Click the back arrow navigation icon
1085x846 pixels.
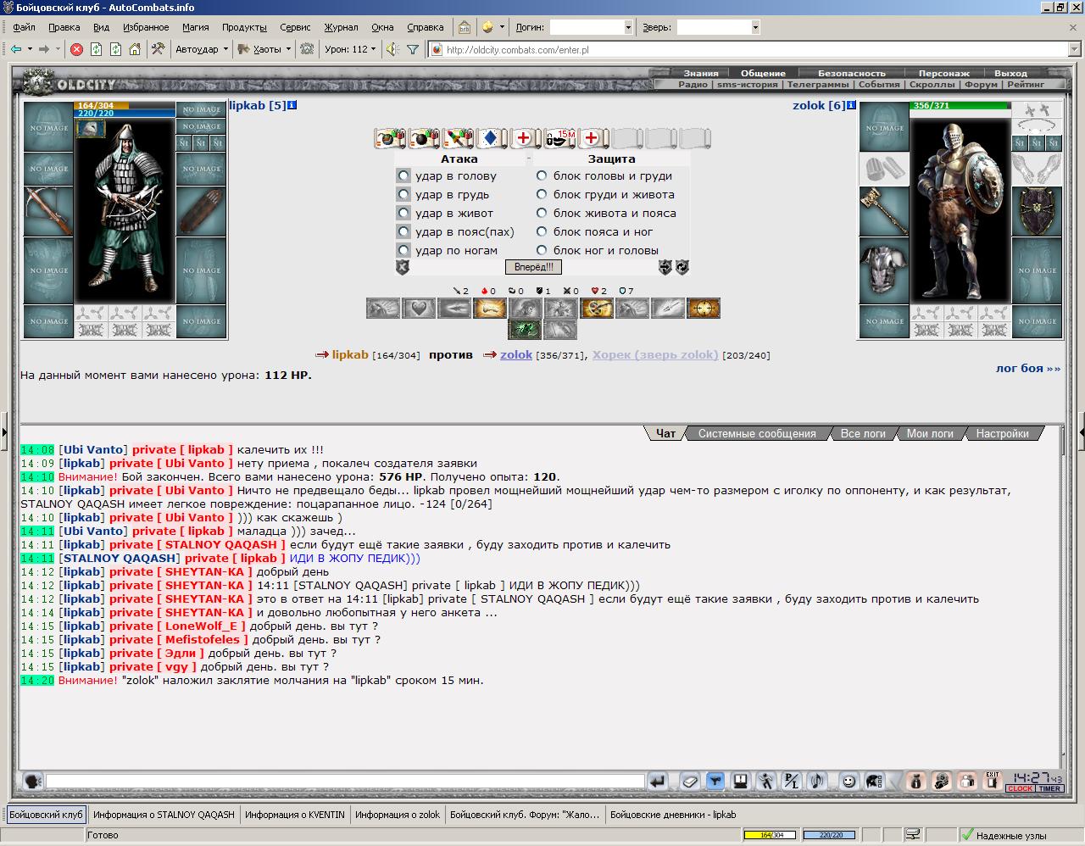click(x=16, y=49)
